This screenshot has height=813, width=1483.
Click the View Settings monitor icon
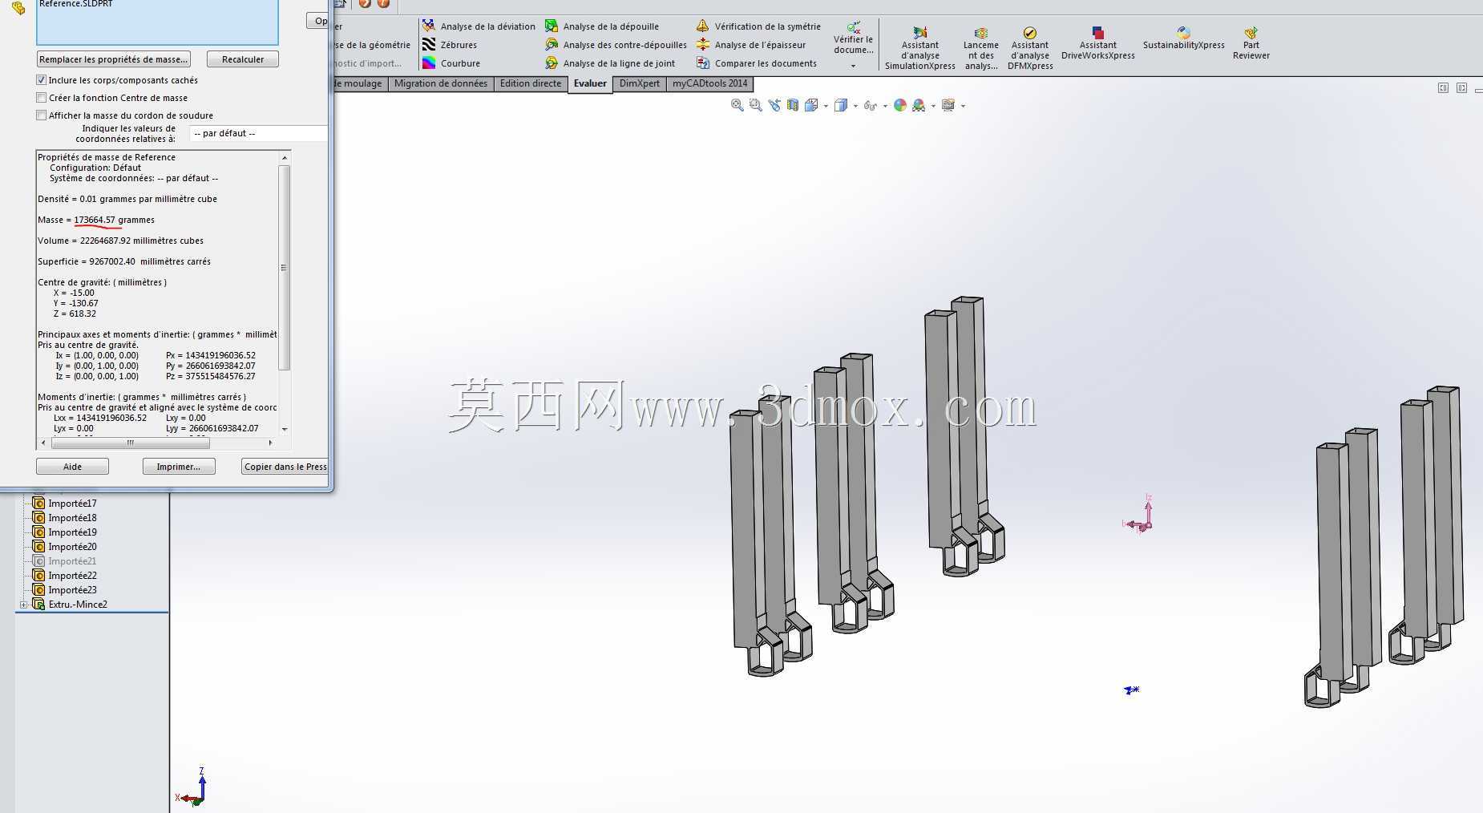click(948, 105)
